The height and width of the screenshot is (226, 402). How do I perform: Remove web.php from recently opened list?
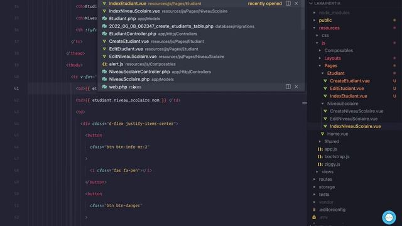pyautogui.click(x=296, y=87)
